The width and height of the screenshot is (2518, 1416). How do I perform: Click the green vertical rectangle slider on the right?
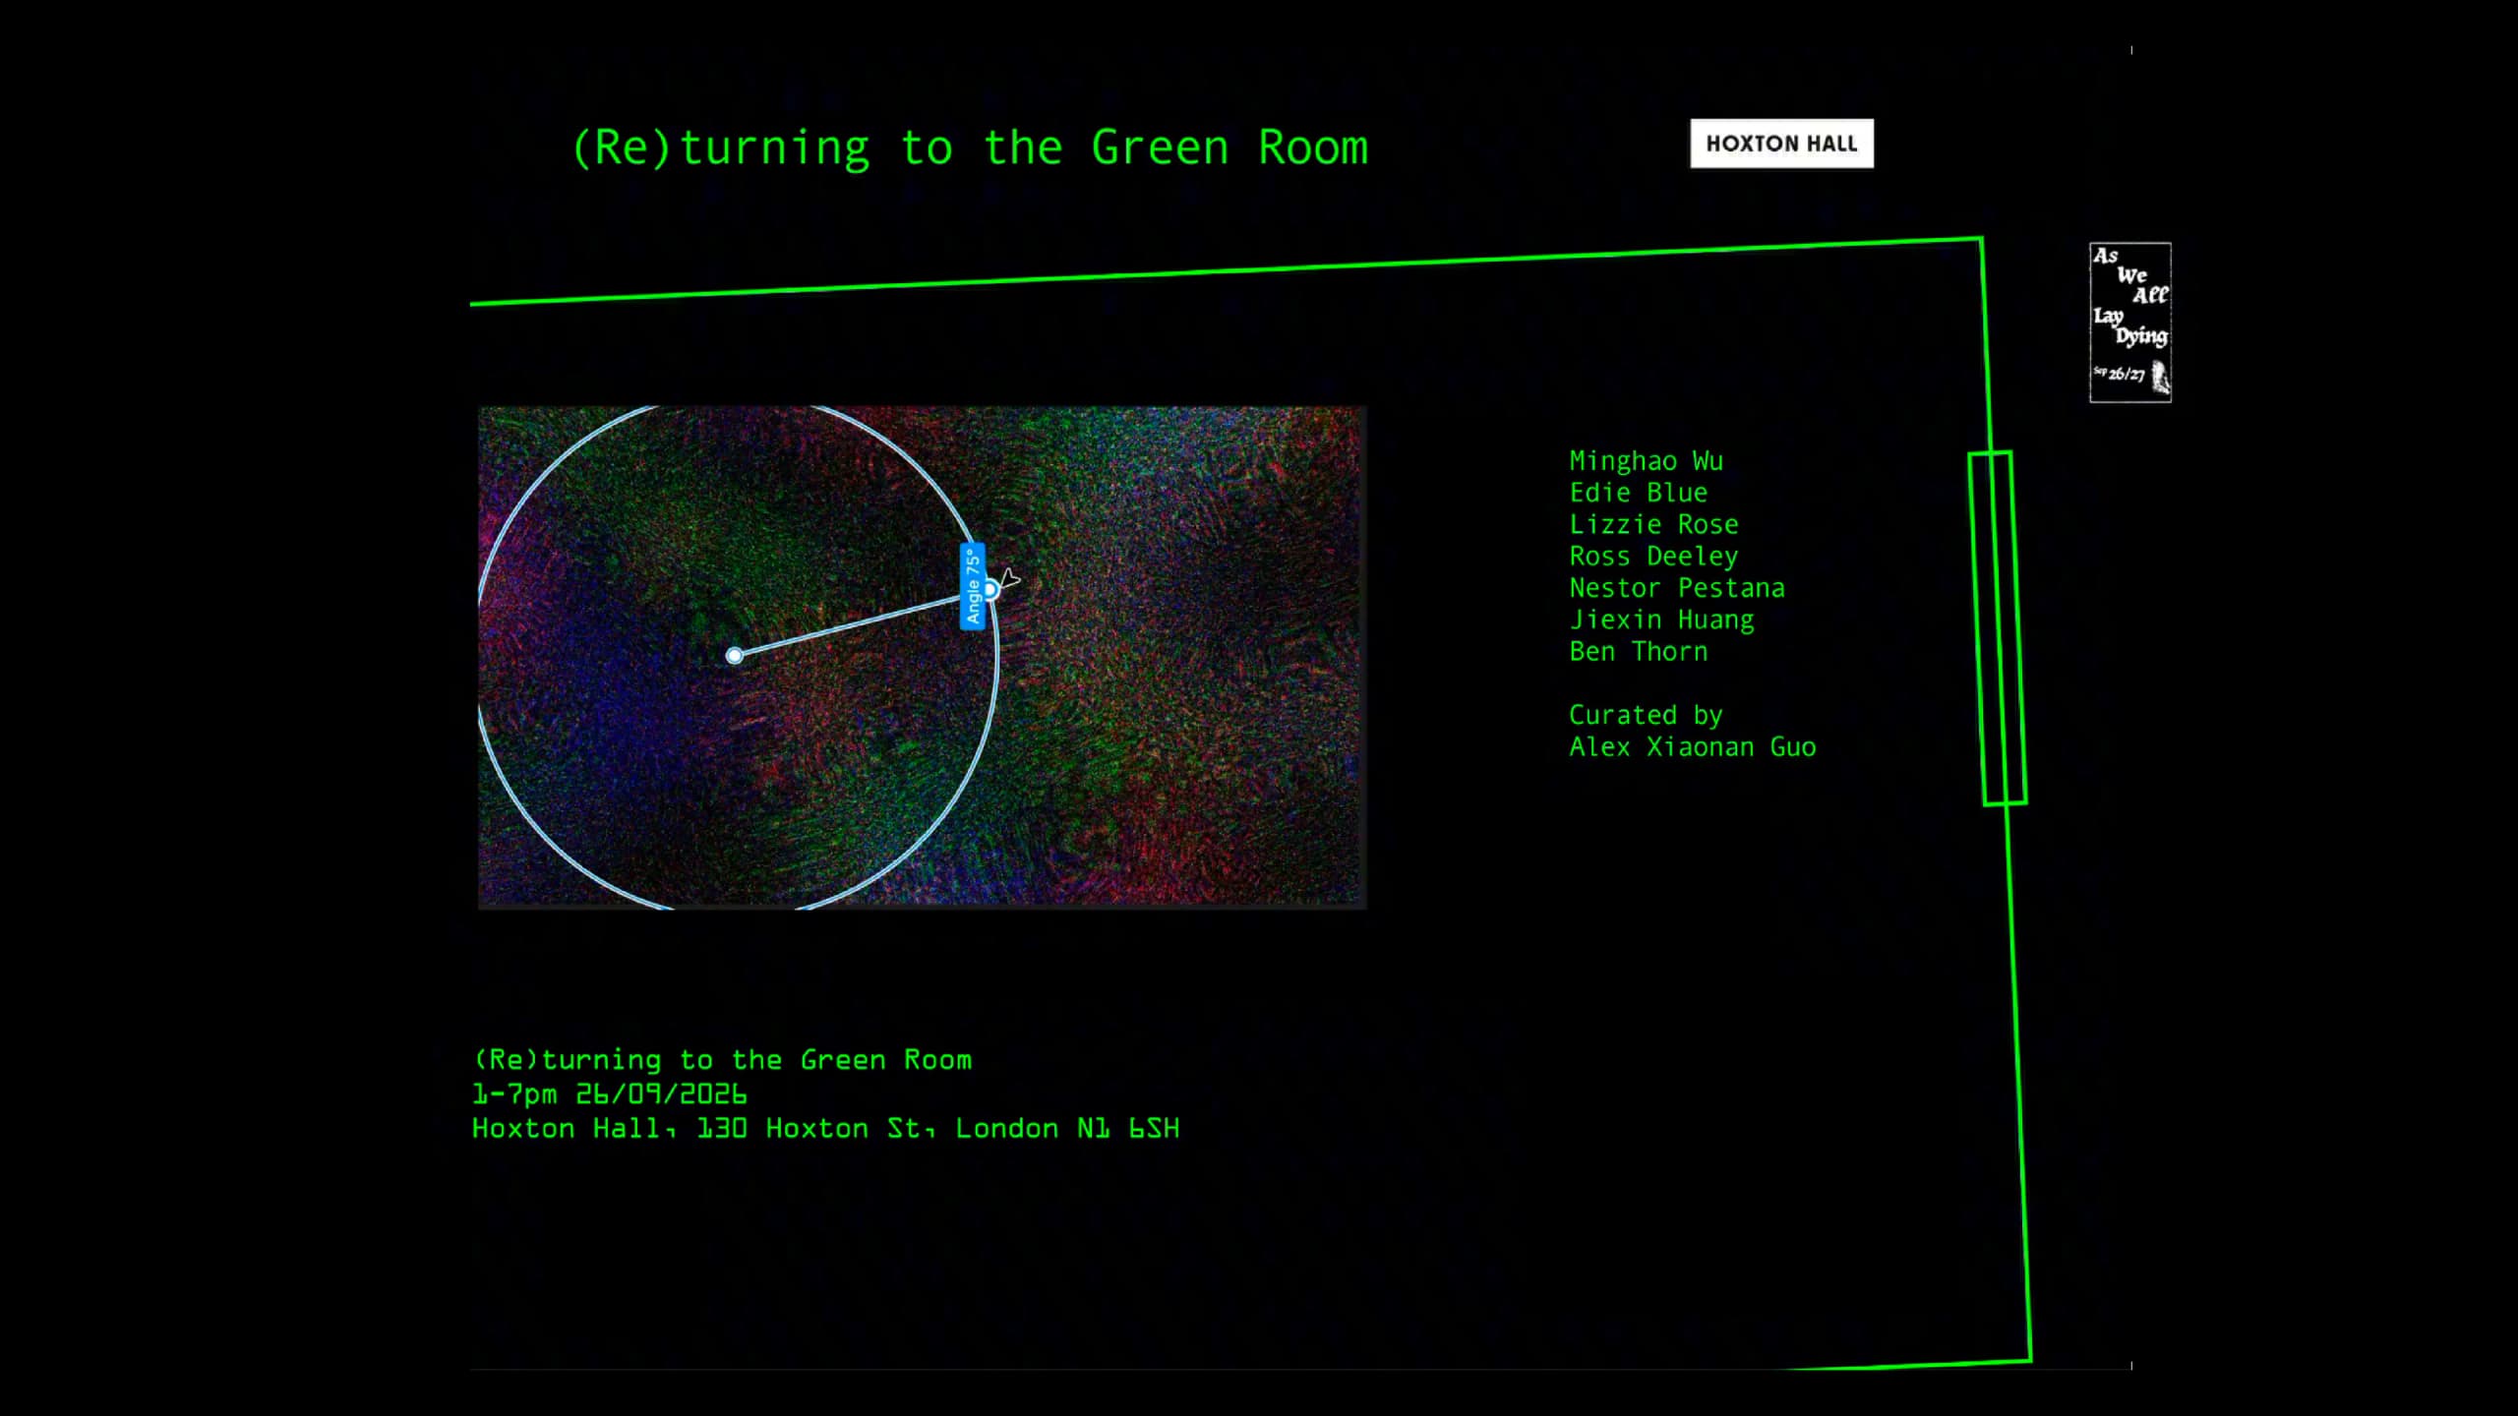click(1997, 628)
